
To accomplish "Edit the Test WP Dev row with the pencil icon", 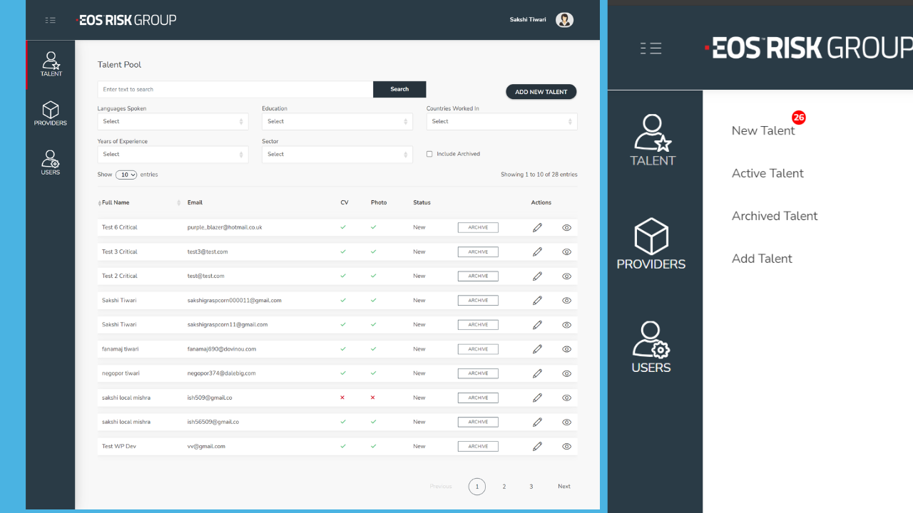I will (x=537, y=446).
